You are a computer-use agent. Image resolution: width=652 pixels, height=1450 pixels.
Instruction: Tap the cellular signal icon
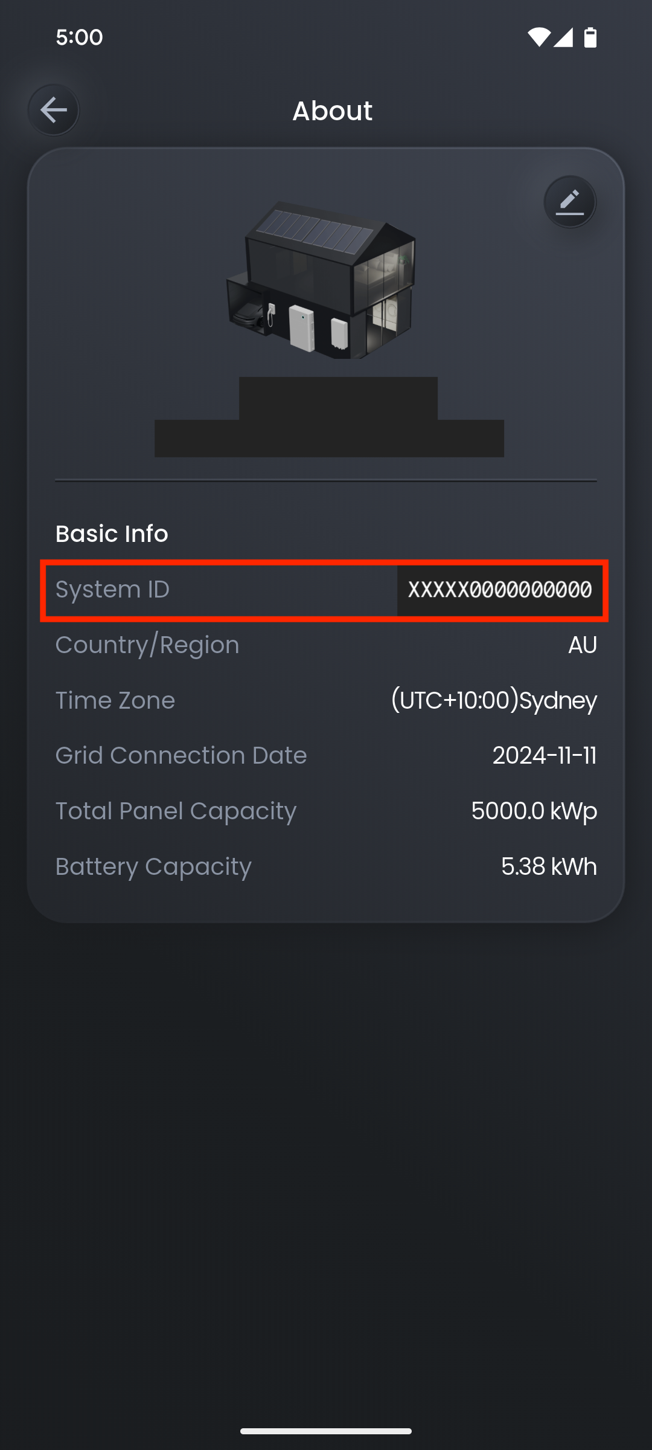click(563, 37)
